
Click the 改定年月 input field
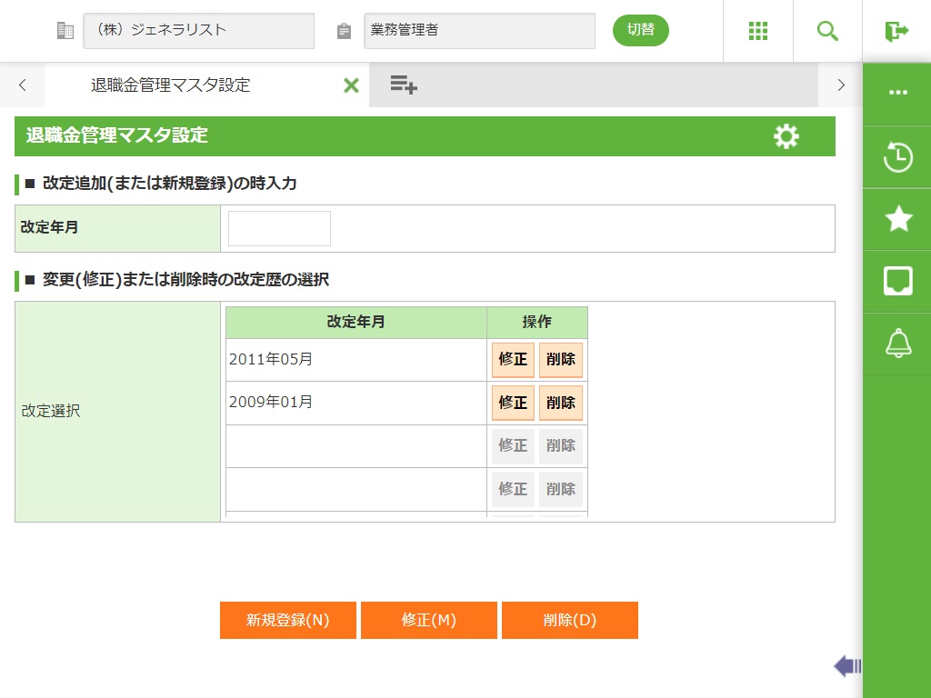[279, 229]
